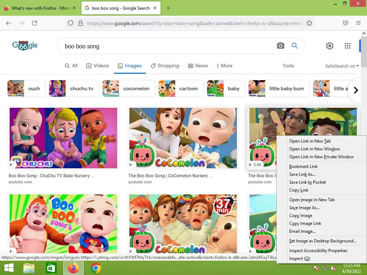Click the forward navigation arrow
This screenshot has height=275, width=367.
[x=22, y=23]
